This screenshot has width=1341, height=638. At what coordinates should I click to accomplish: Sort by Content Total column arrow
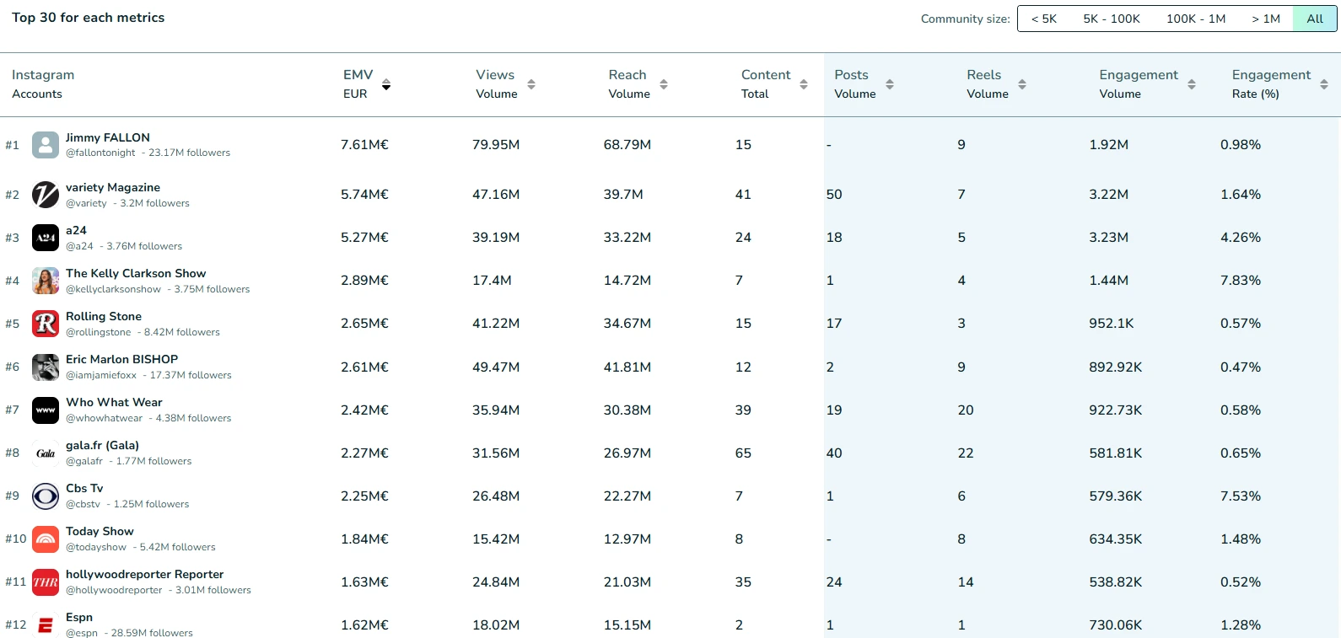click(x=804, y=84)
